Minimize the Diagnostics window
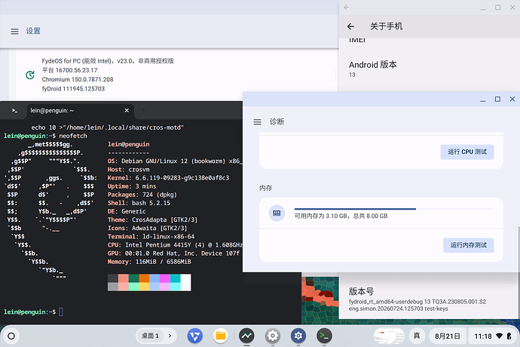 (483, 100)
